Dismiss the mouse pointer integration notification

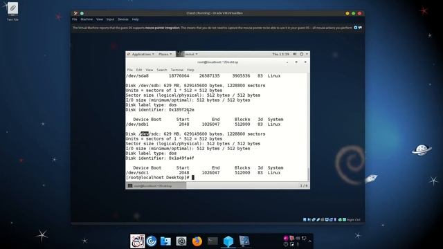coord(355,28)
